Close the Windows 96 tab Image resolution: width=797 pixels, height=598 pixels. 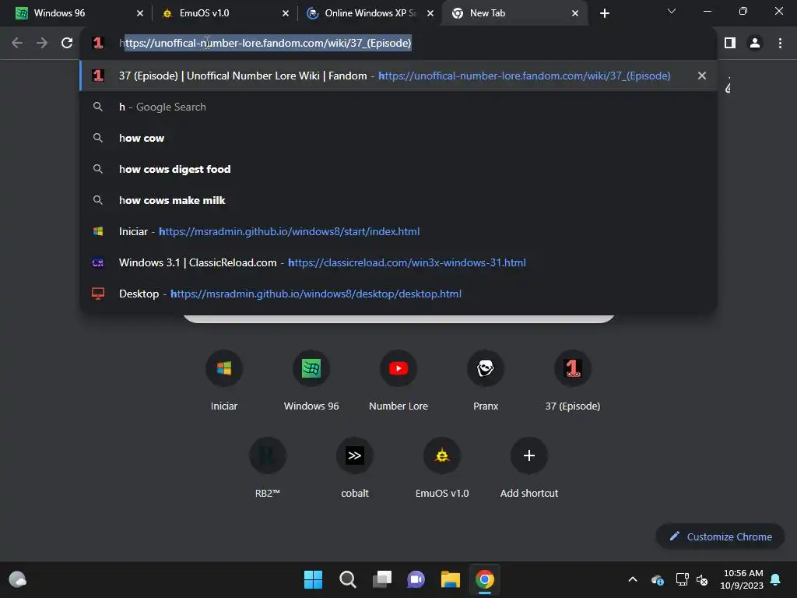pos(140,14)
